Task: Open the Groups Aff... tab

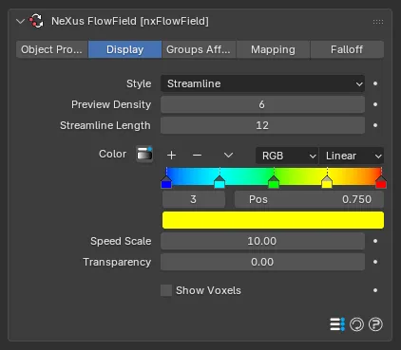Action: tap(199, 49)
